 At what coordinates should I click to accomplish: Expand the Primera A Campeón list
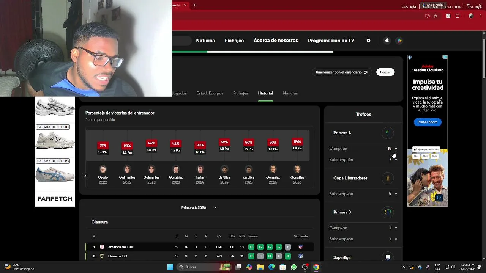[396, 149]
